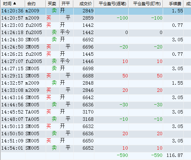This screenshot has height=160, width=191.
Task: Click the TA005 contract in 14:45:52 row
Action: 32,112
